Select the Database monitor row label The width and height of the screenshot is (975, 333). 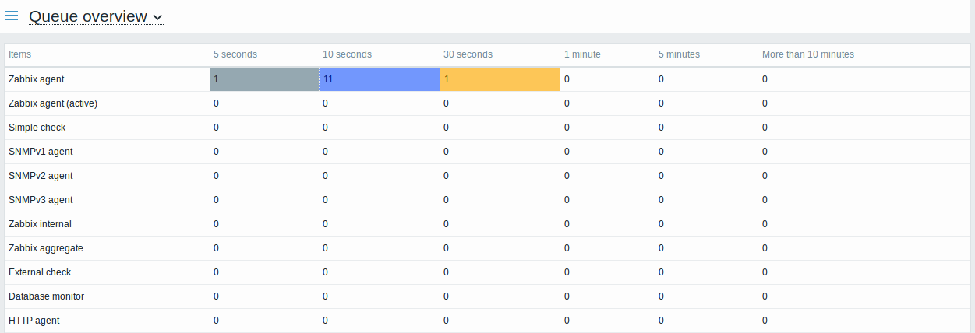tap(46, 296)
